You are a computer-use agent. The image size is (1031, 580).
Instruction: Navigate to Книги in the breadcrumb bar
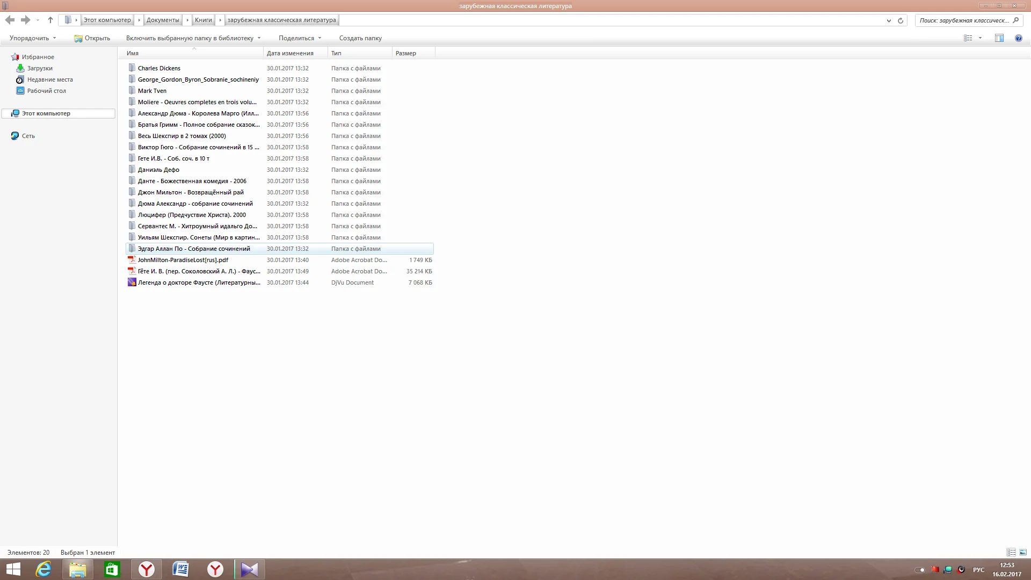click(203, 20)
